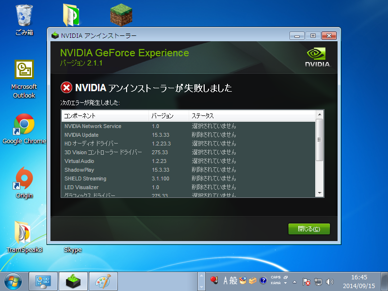Viewport: 388px width, 291px height.
Task: Select the 3D Vision コントローラー ドライバー row
Action: 188,152
